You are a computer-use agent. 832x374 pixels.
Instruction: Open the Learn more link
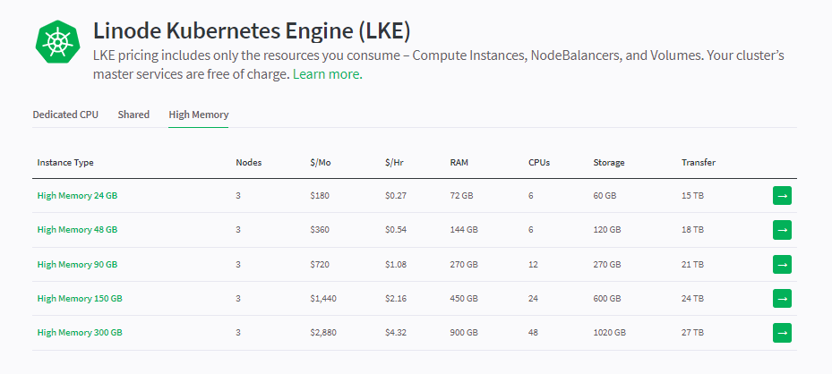(328, 74)
